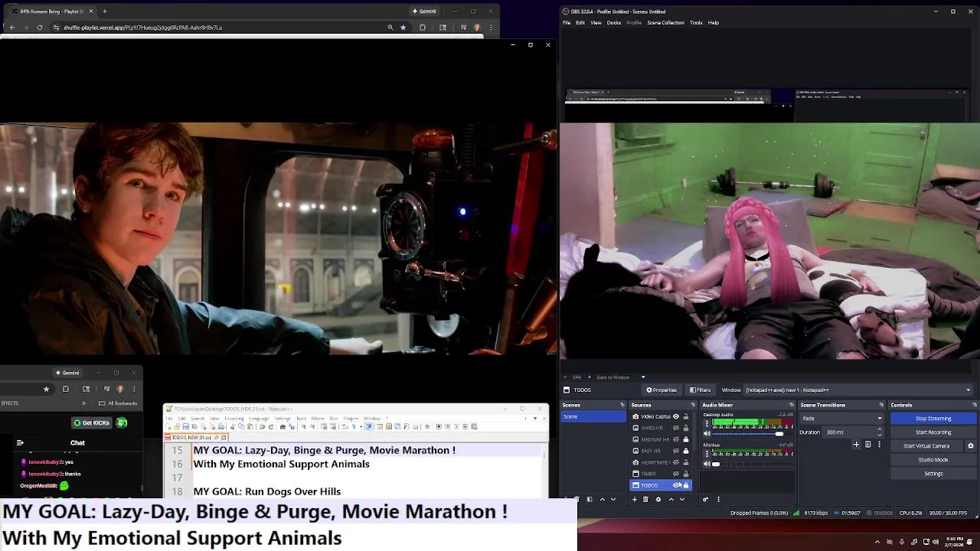Open Audio Mixer menu three-dot icon
This screenshot has height=551, width=980.
click(718, 500)
